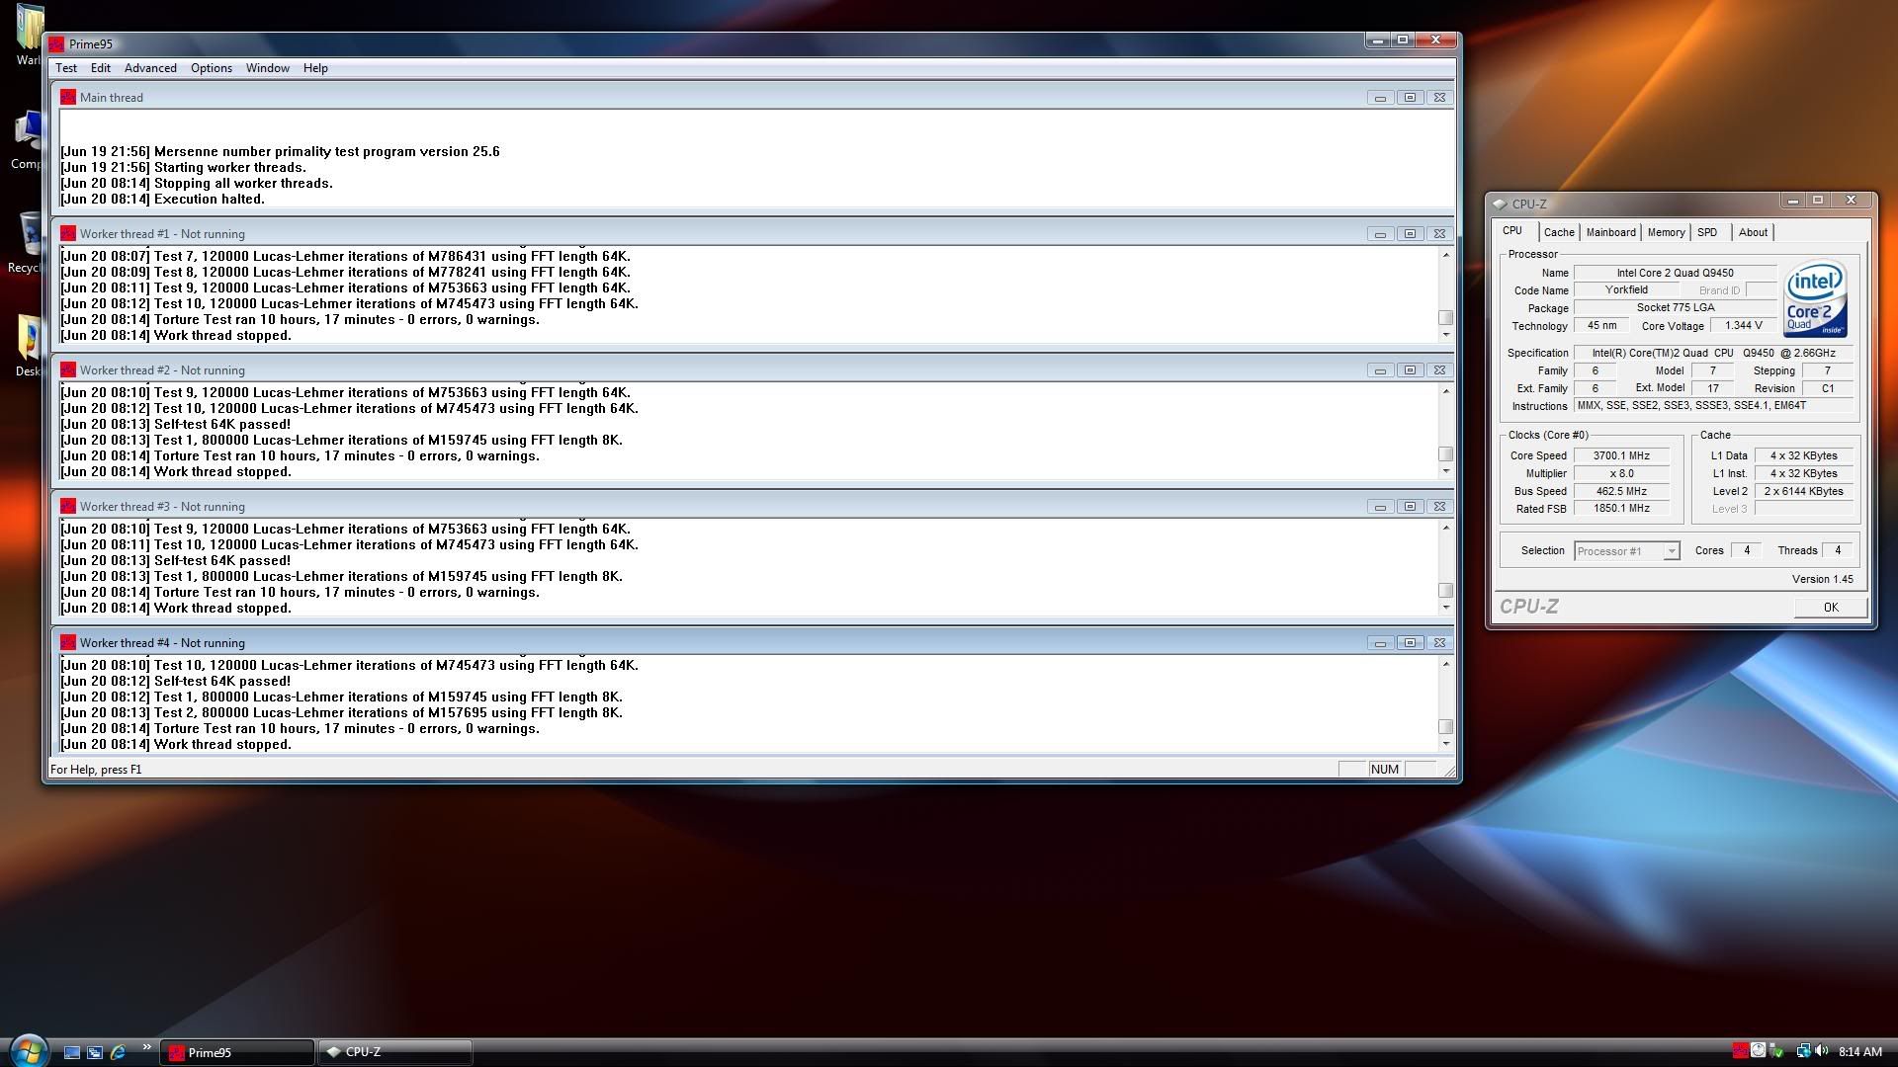The width and height of the screenshot is (1898, 1067).
Task: Expand the quick launch overflow chevron
Action: click(146, 1047)
